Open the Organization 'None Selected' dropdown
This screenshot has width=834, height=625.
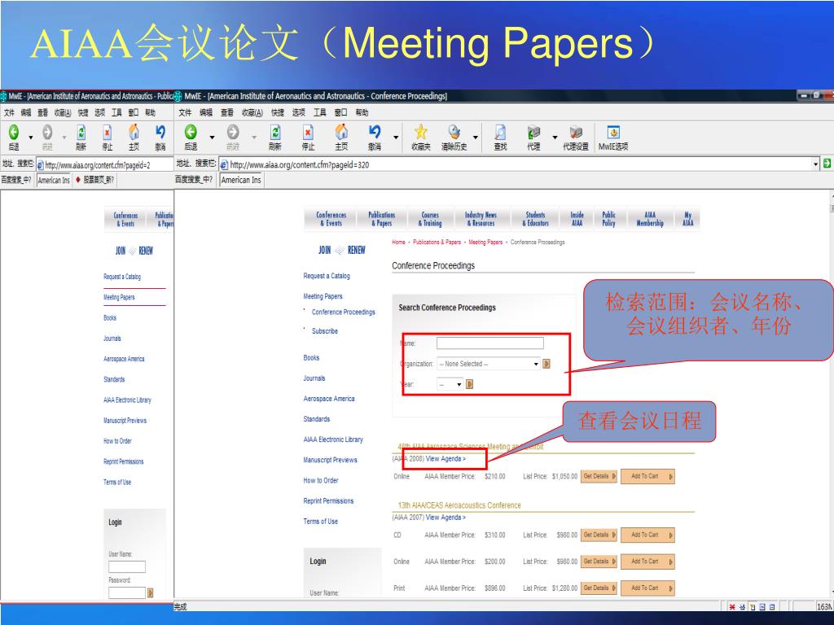(x=489, y=364)
